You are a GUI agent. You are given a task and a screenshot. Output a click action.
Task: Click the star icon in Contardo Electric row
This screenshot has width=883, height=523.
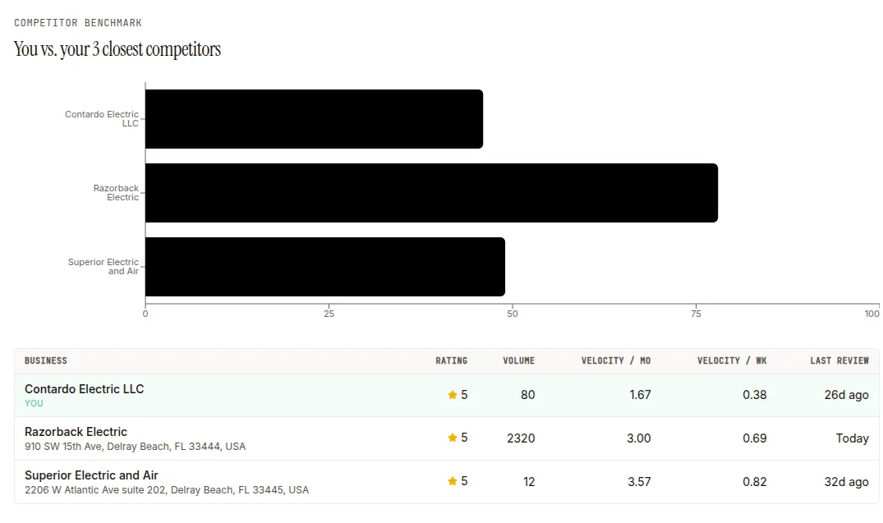[x=453, y=395]
